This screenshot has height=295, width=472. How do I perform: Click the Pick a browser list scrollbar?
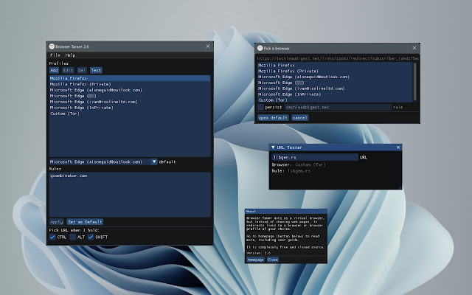tap(415, 82)
